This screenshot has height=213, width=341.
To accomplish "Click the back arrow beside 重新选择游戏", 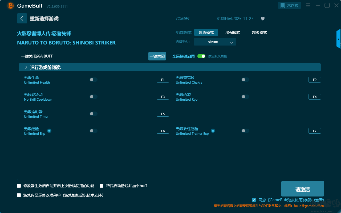I will pyautogui.click(x=22, y=18).
